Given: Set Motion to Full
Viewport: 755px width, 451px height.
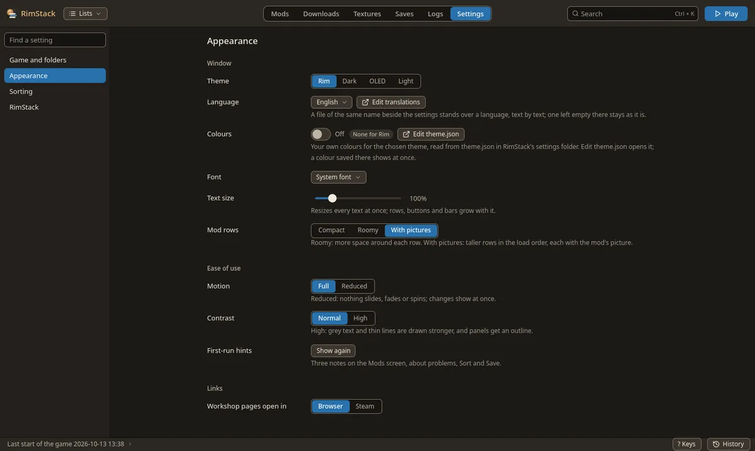Looking at the screenshot, I should pos(323,286).
